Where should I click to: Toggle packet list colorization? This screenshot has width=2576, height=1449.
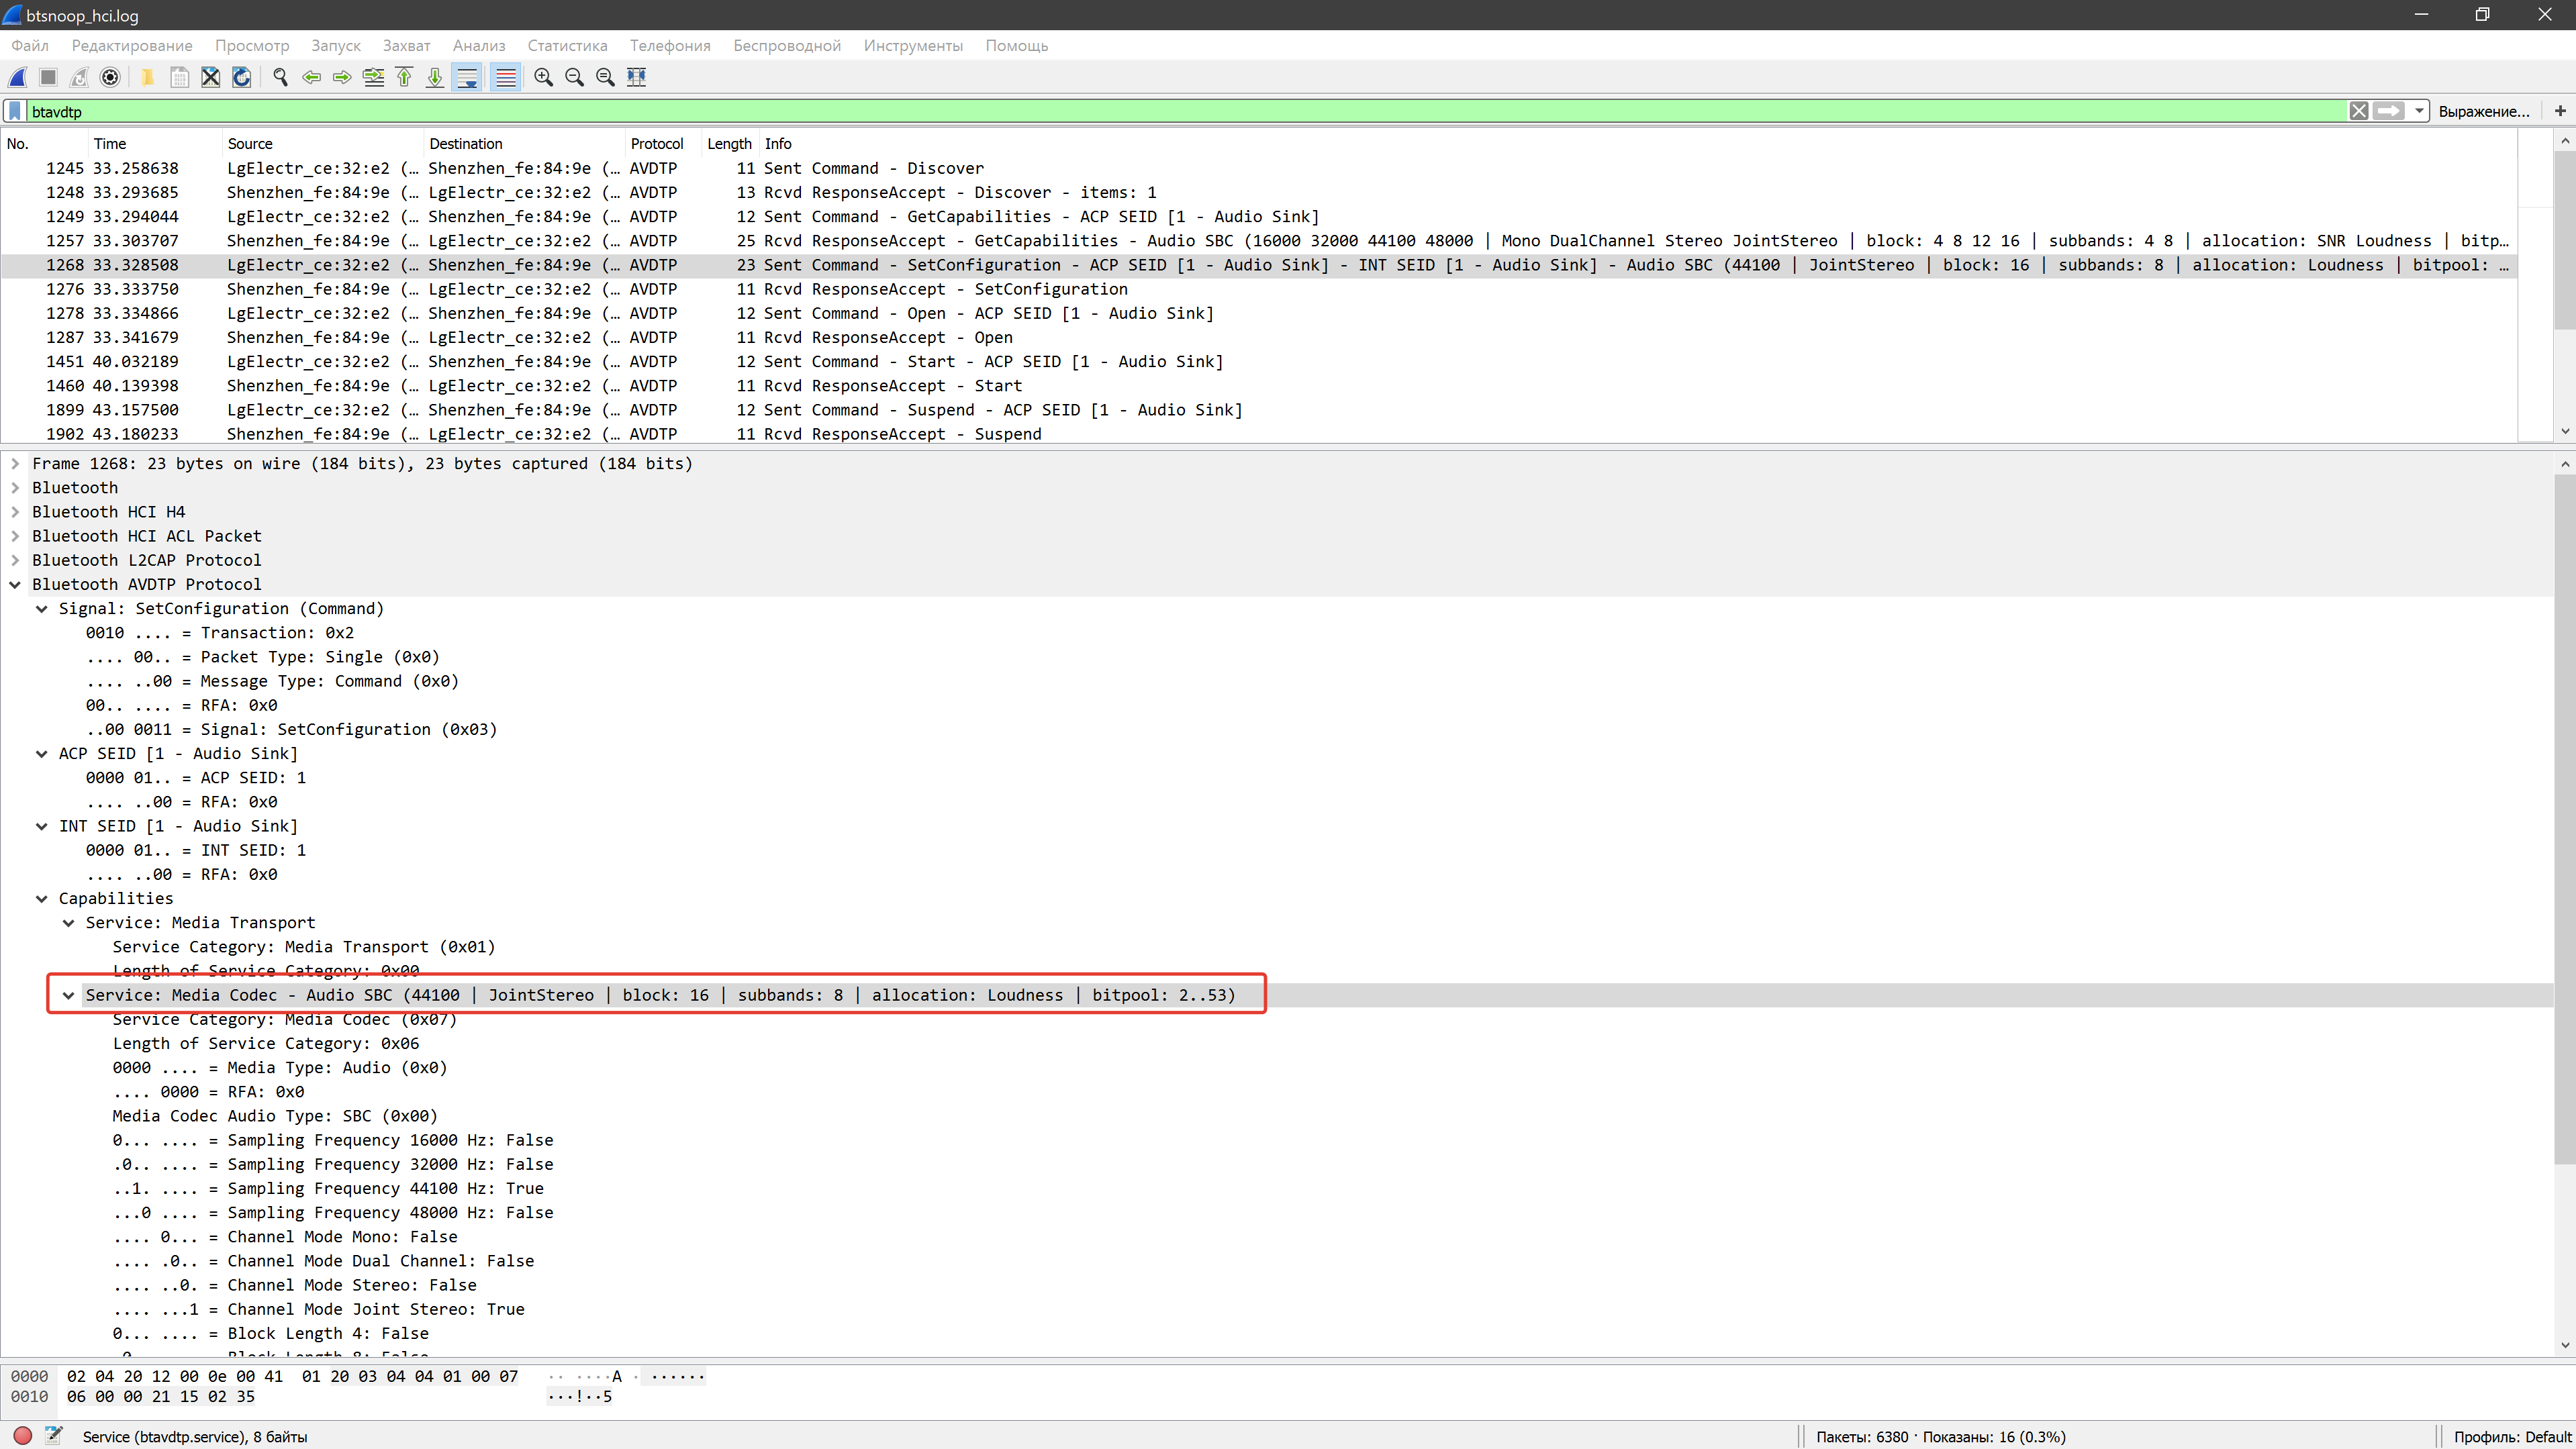click(x=506, y=77)
